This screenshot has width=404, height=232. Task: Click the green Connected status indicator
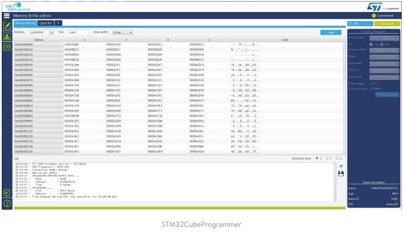(x=382, y=16)
